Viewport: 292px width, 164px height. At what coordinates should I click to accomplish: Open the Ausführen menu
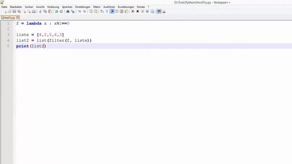pos(109,7)
